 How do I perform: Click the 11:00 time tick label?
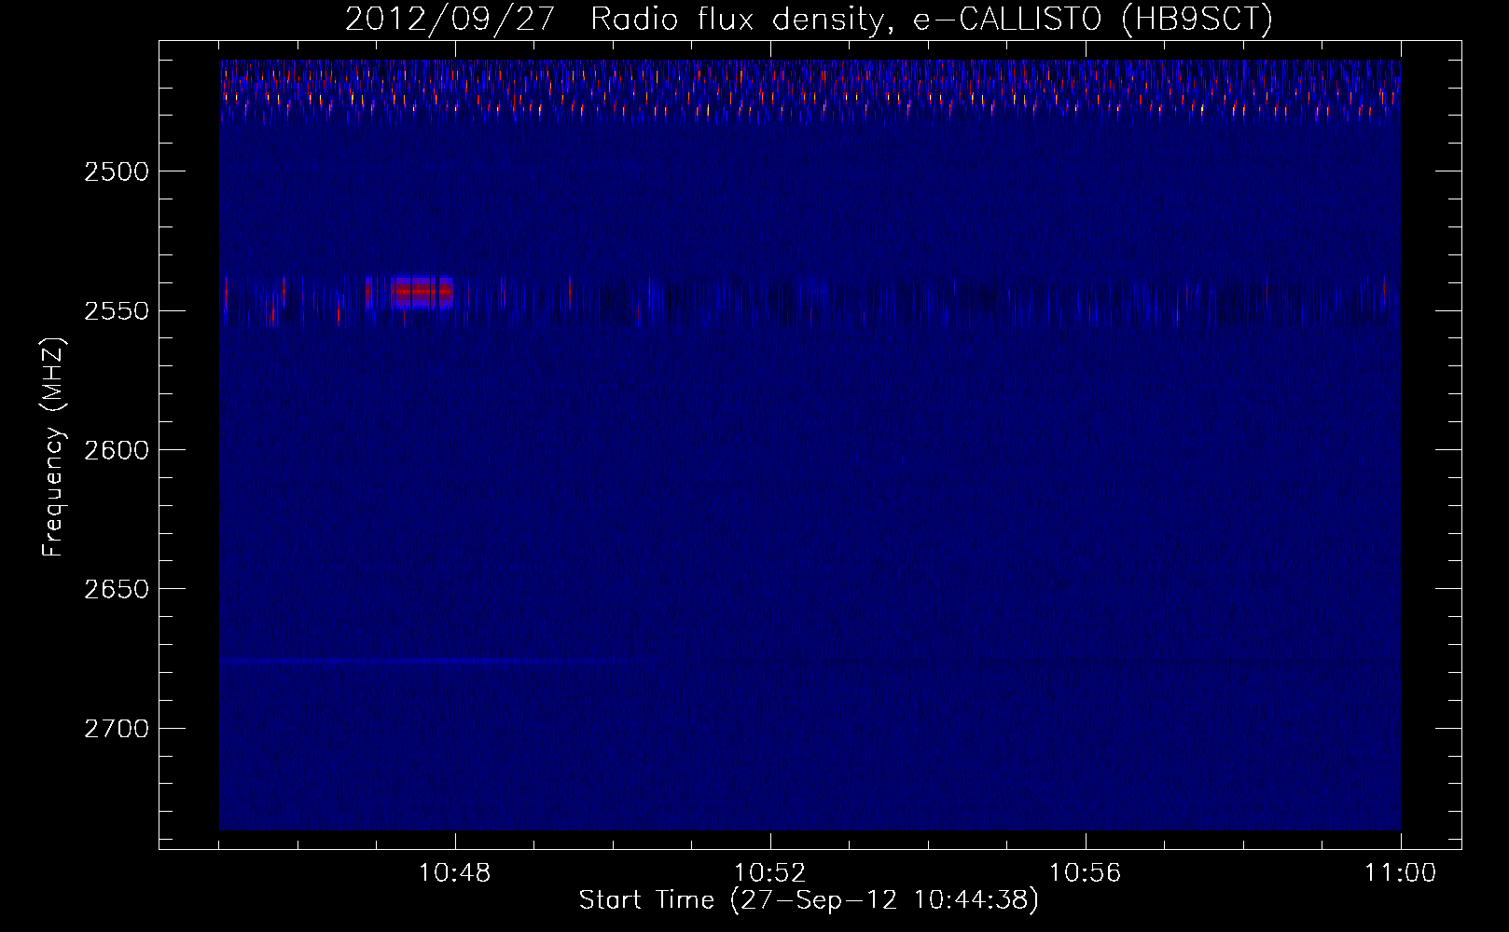[x=1401, y=873]
